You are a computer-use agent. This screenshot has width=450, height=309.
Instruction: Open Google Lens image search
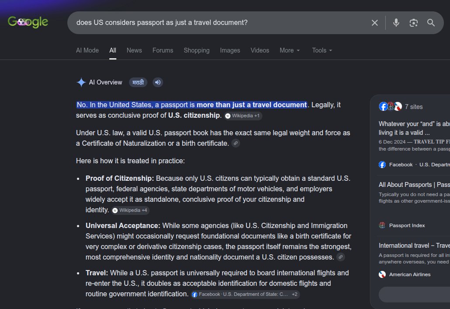pos(413,23)
